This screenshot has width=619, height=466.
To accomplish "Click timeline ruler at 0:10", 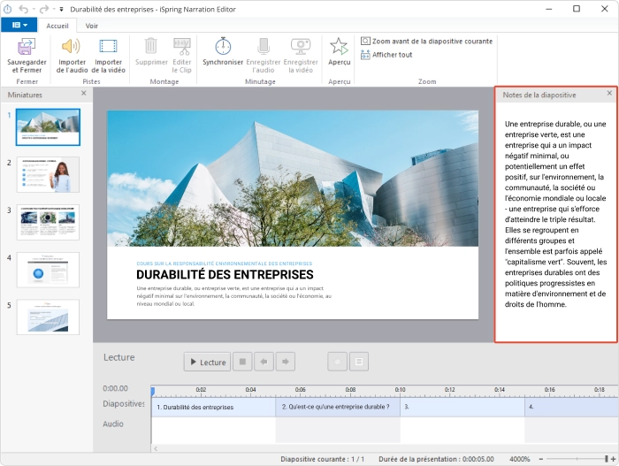I will 400,390.
